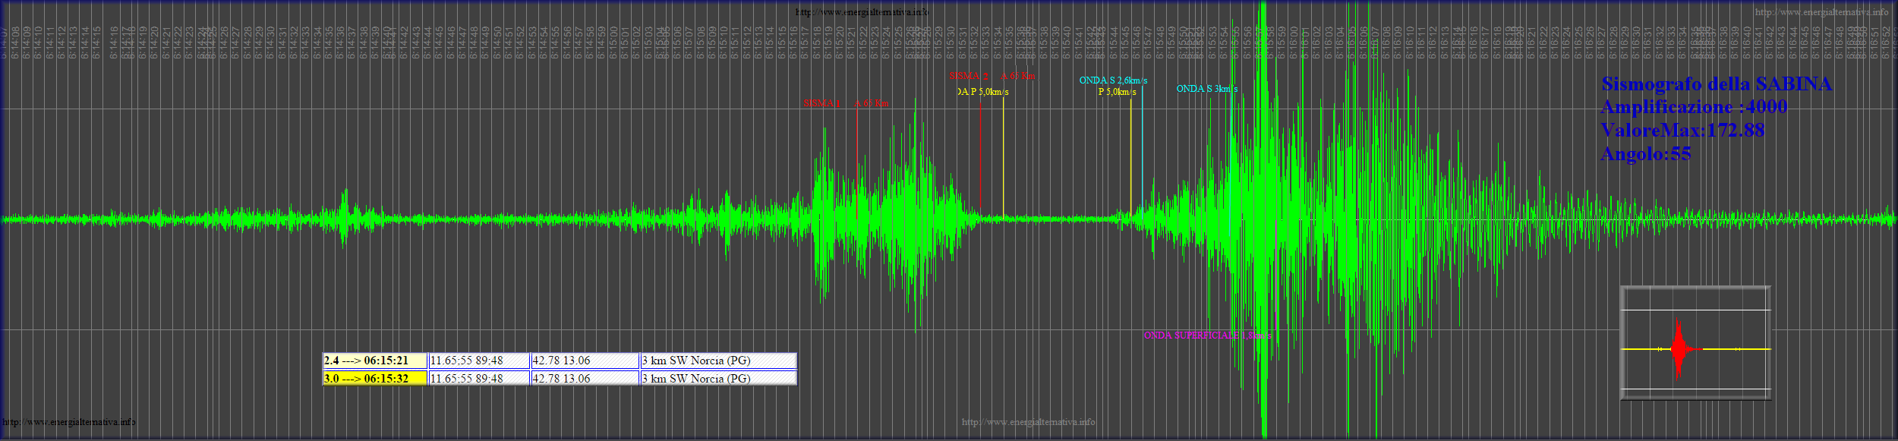
Task: Click 'A 65 Km' next to SISMA 1
Action: click(x=872, y=103)
